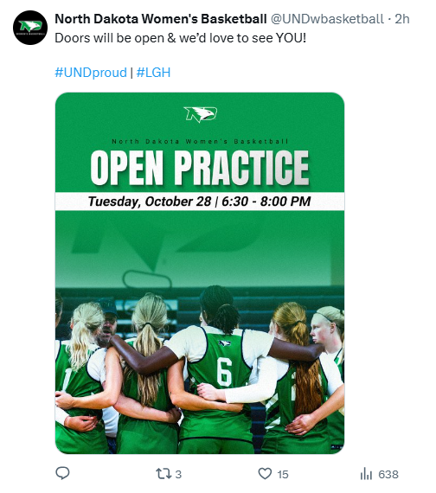The height and width of the screenshot is (493, 436).
Task: Open the UND Women's Basketball profile avatar
Action: (30, 28)
